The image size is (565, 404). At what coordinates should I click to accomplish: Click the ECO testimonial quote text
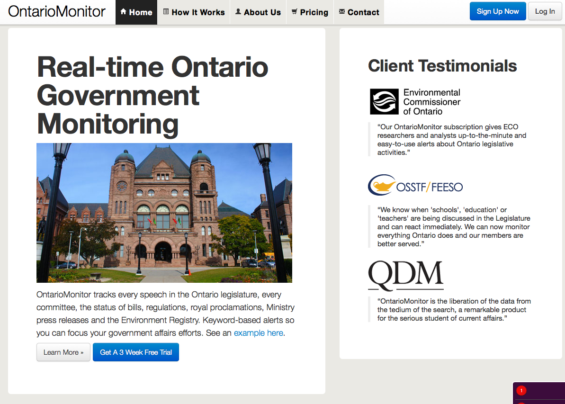click(452, 139)
